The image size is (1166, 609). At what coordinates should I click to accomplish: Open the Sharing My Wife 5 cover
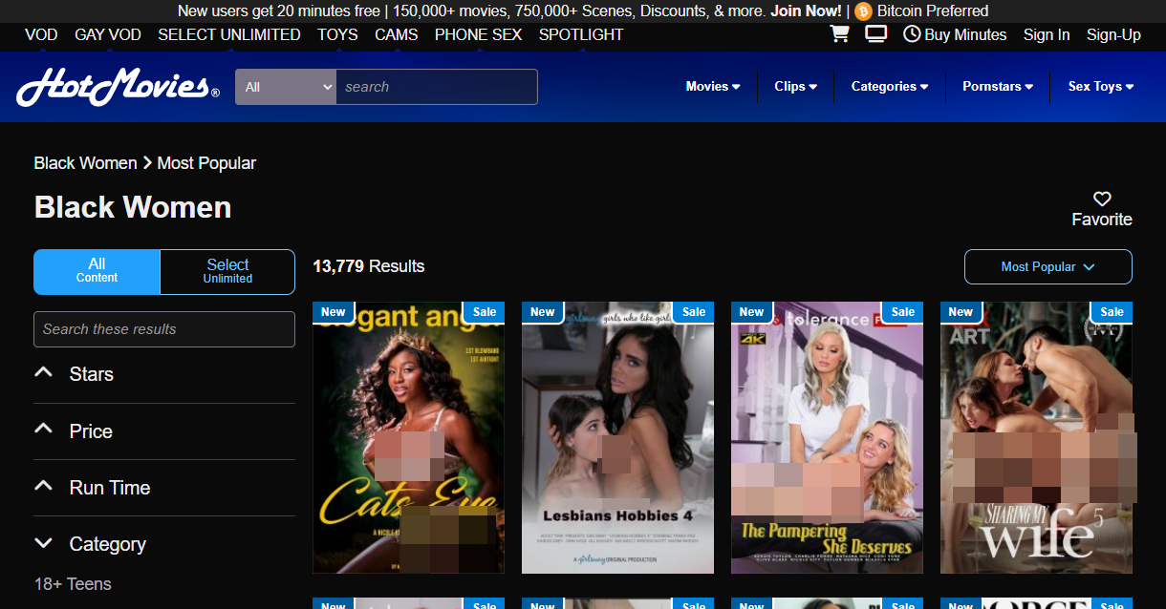1036,437
